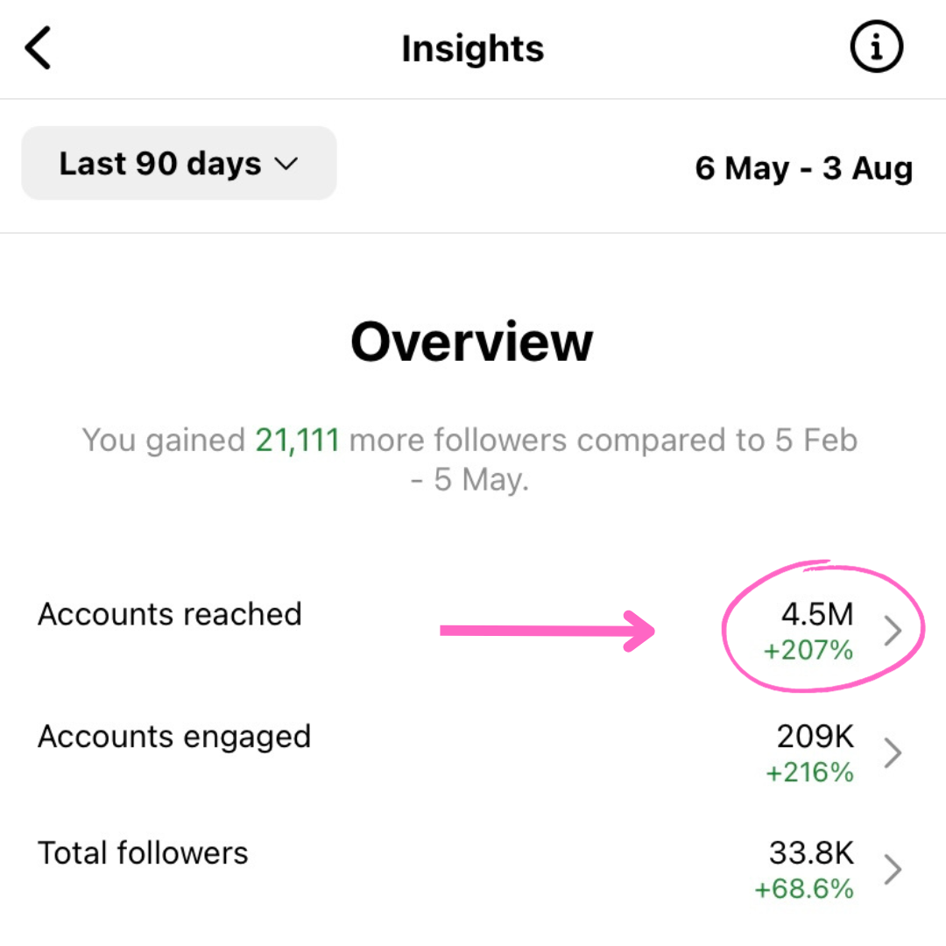946x946 pixels.
Task: Expand Accounts reached with its right chevron
Action: tap(893, 631)
